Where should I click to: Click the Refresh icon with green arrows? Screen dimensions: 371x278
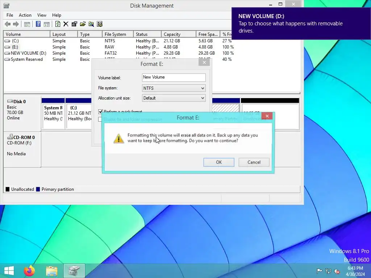[x=58, y=24]
